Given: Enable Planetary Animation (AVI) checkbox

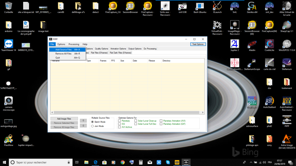Looking at the screenshot, I should click(161, 121).
